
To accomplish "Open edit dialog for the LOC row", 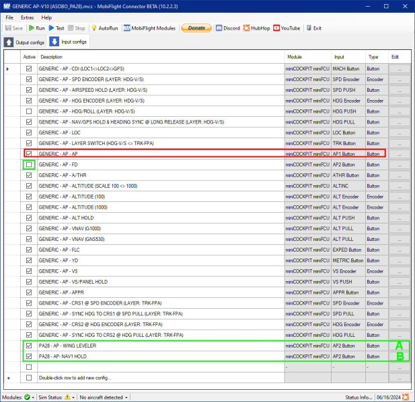I will (400, 133).
